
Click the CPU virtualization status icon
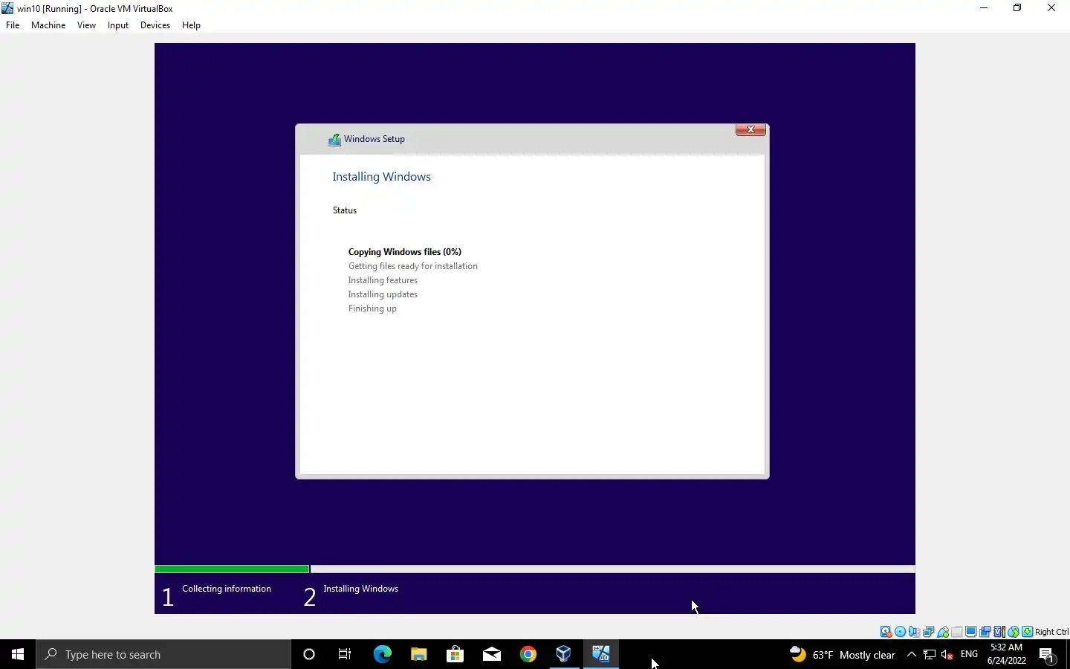[x=999, y=632]
